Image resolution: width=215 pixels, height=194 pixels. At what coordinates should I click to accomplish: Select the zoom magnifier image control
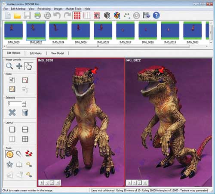click(9, 66)
